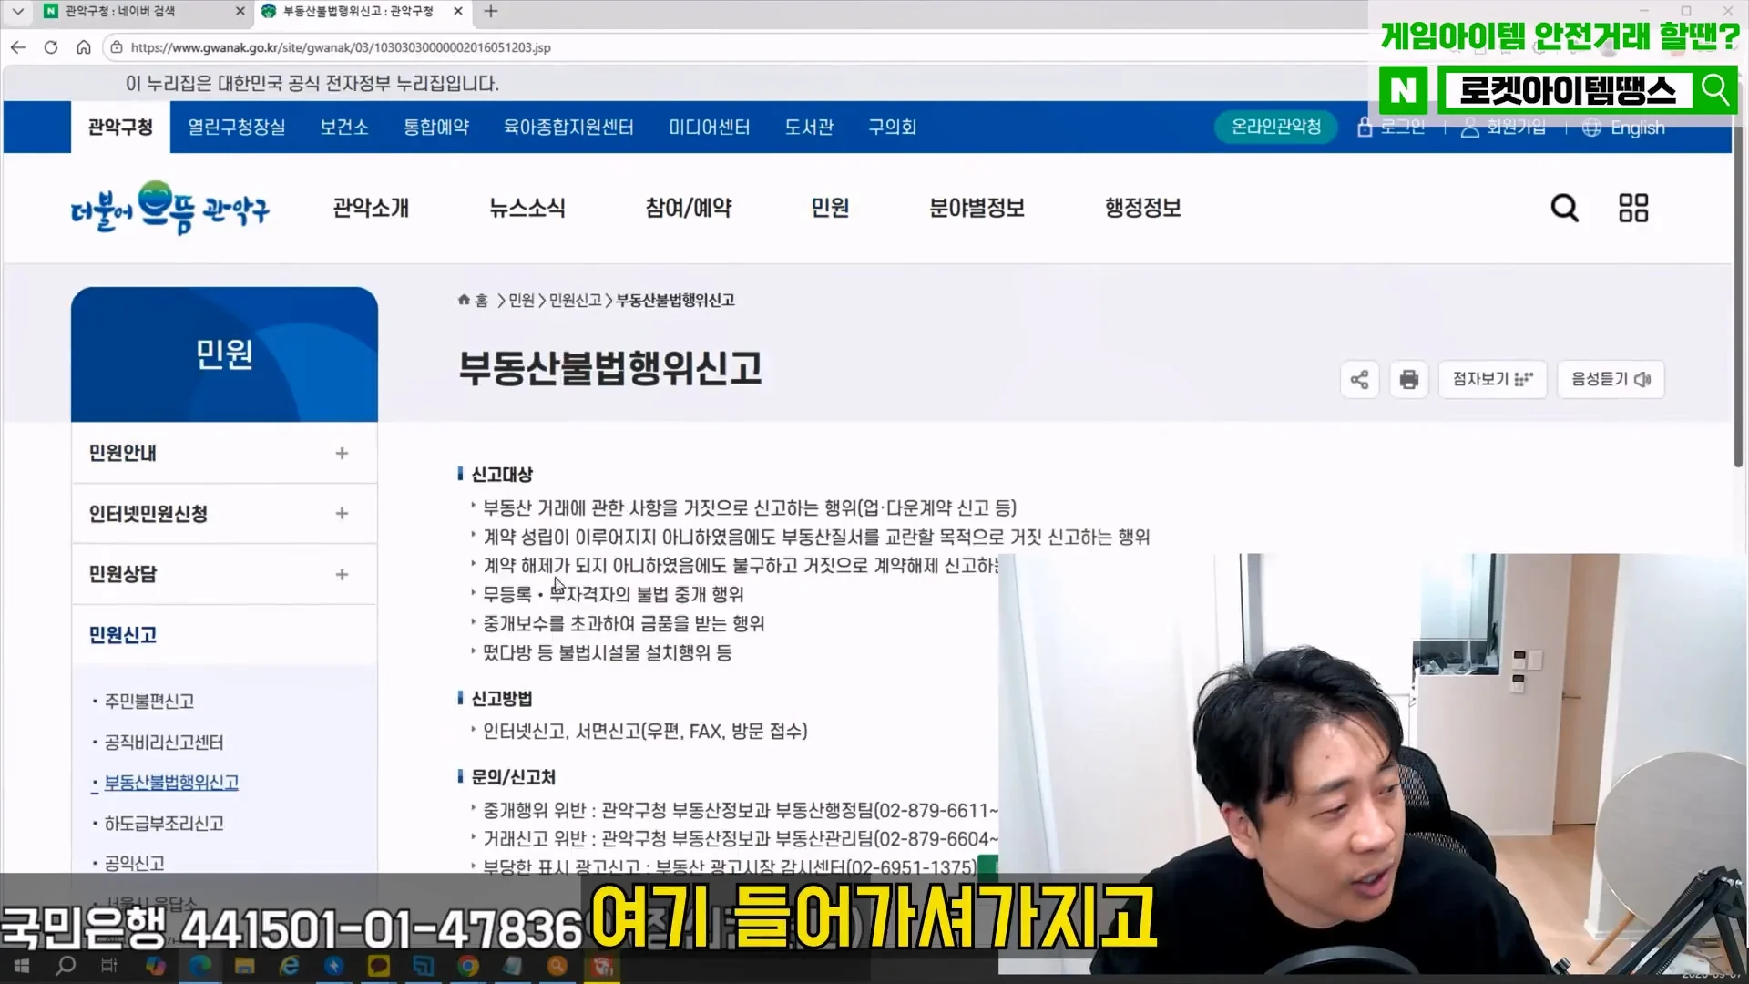Open File Explorer from the taskbar

(x=245, y=966)
